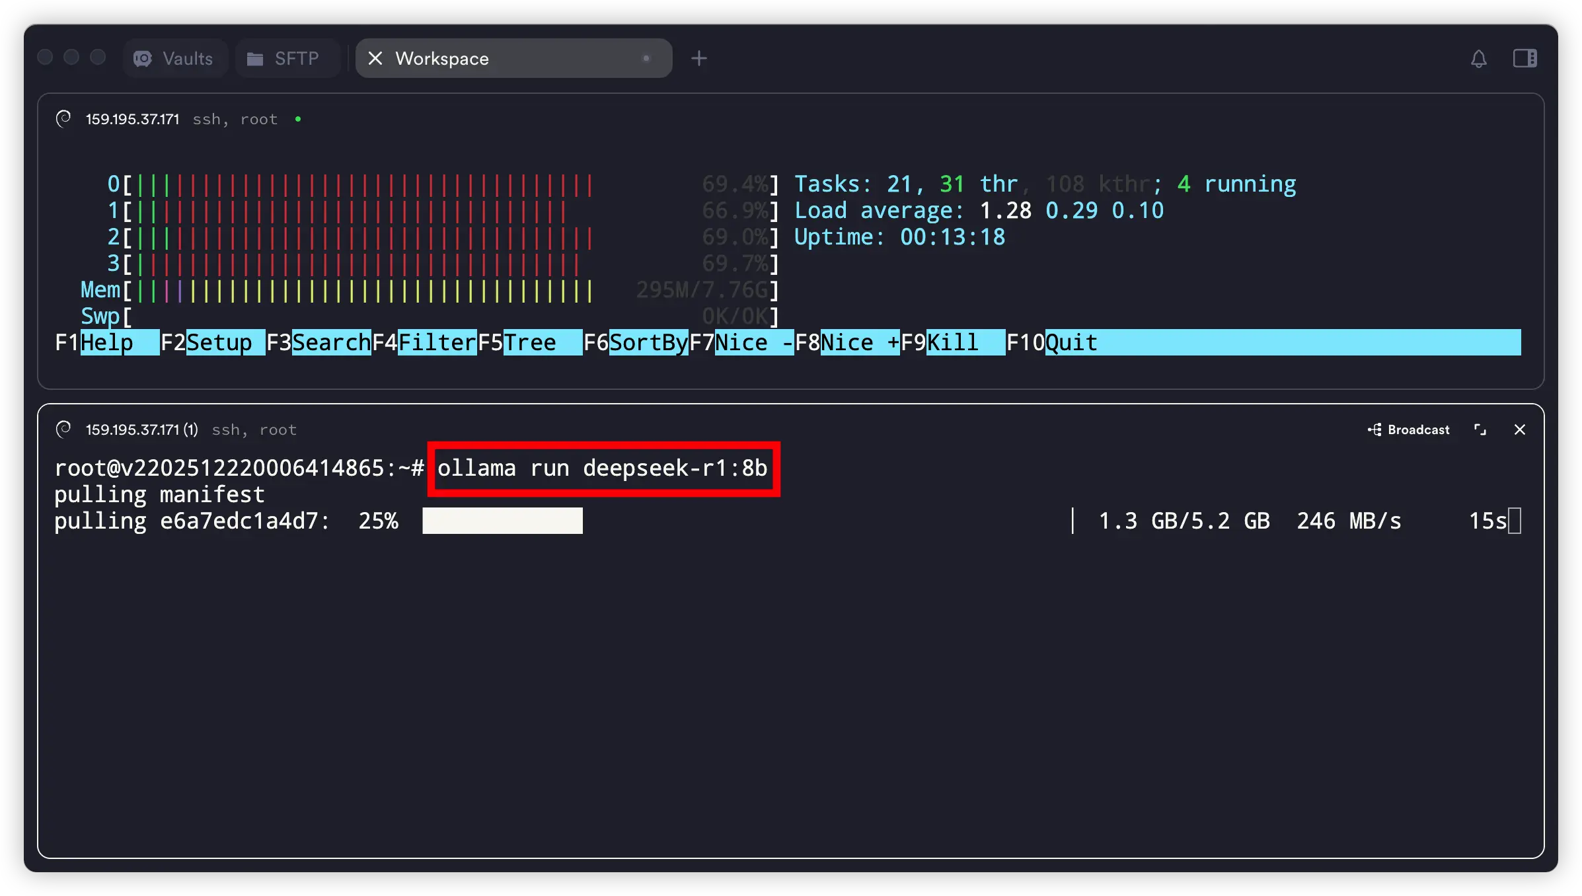
Task: Click F10 Quit in htop
Action: [1071, 343]
